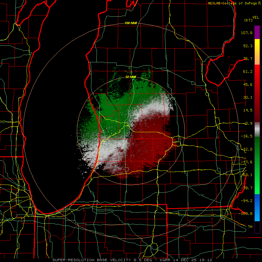Click the -47.6 legend value
The image size is (262, 262).
(247, 162)
